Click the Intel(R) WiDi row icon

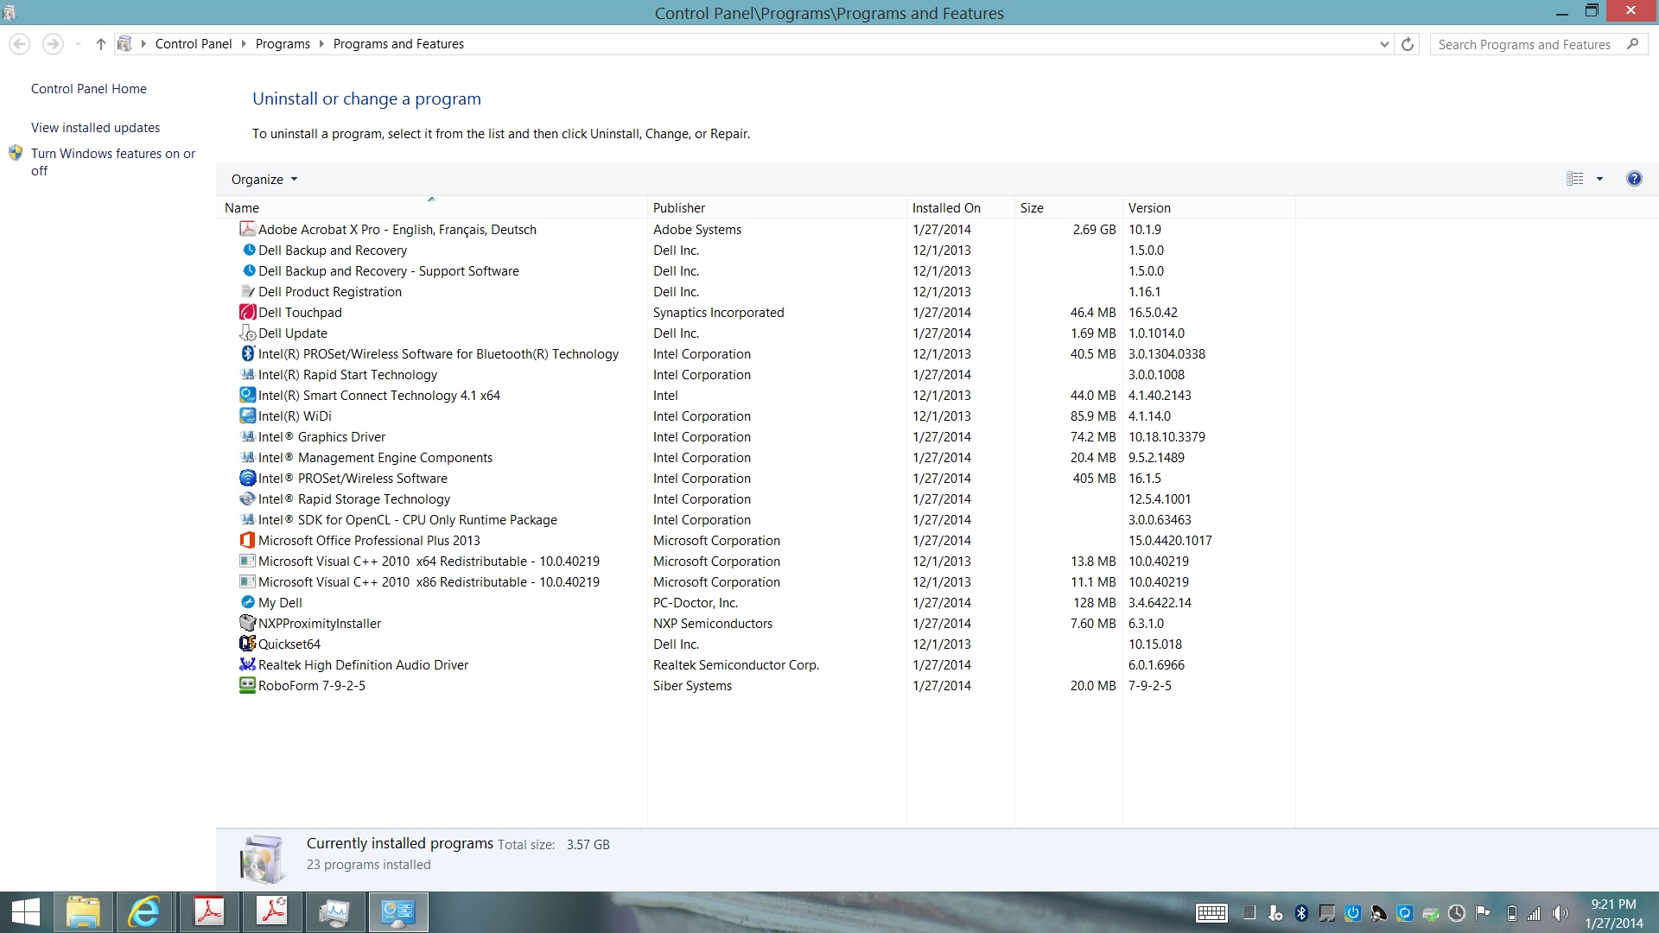click(247, 416)
